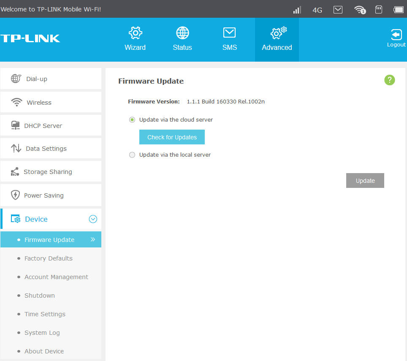Open the unread message envelope icon
Viewport: 407px width, 361px height.
pos(338,10)
